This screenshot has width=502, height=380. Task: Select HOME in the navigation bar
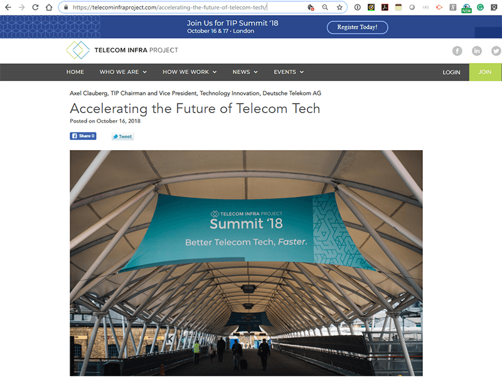click(75, 72)
